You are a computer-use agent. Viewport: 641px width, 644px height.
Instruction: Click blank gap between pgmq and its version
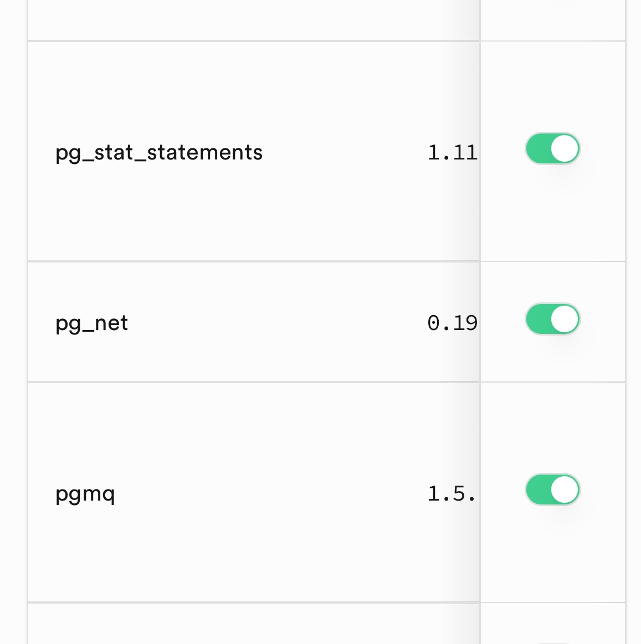271,493
